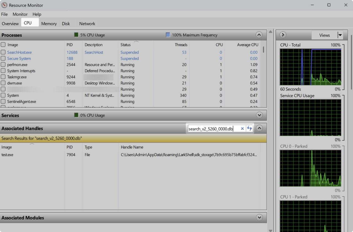Viewport: 353px width, 232px height.
Task: Click the blue Maximum Frequency indicator
Action: [x=167, y=35]
